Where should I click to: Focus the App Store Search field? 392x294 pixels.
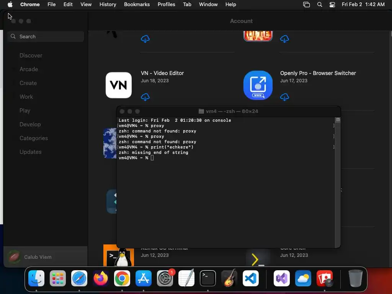coord(46,36)
